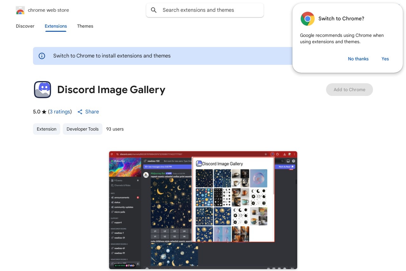
Task: Click the info icon in blue banner
Action: click(x=42, y=56)
